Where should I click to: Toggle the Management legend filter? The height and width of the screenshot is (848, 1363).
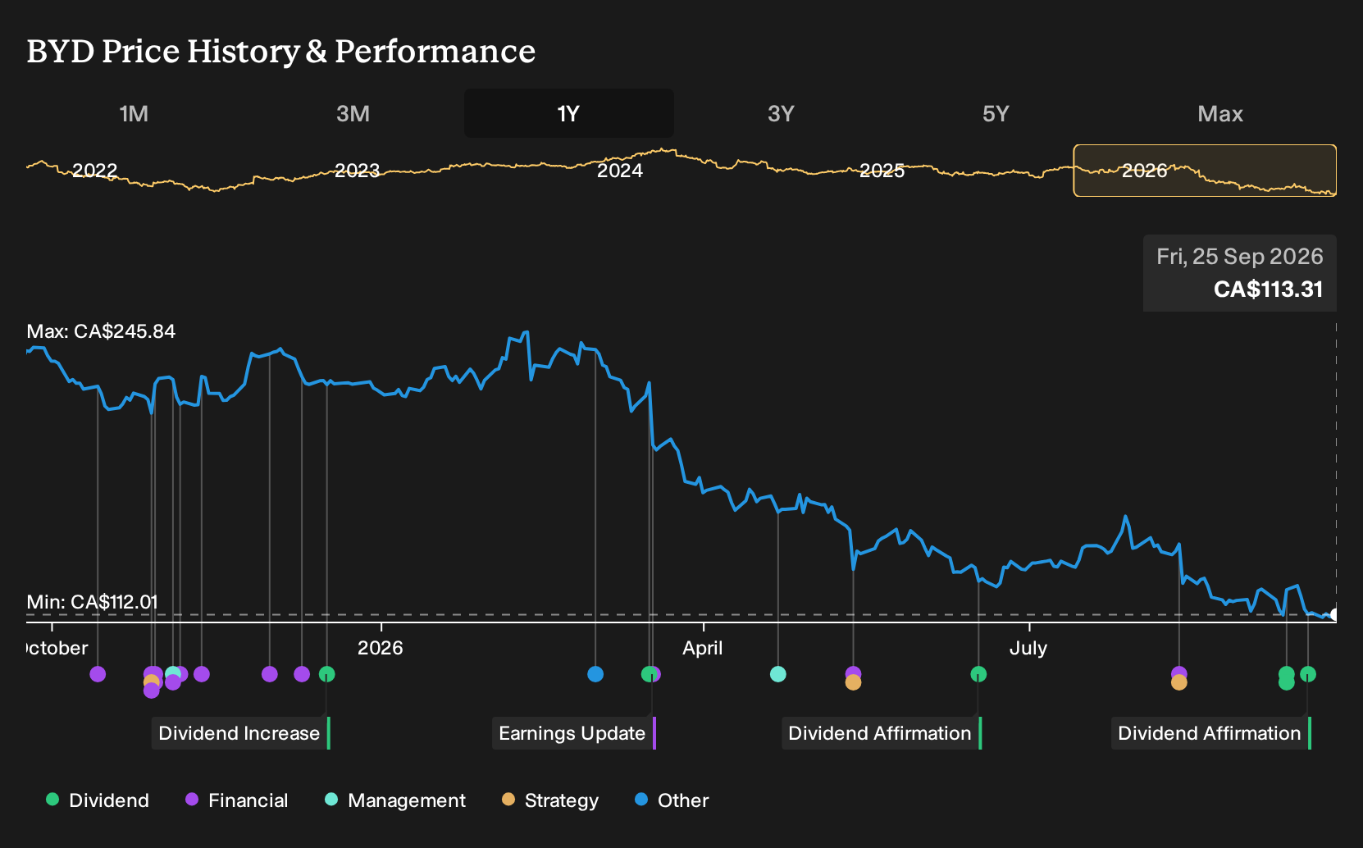coord(395,800)
